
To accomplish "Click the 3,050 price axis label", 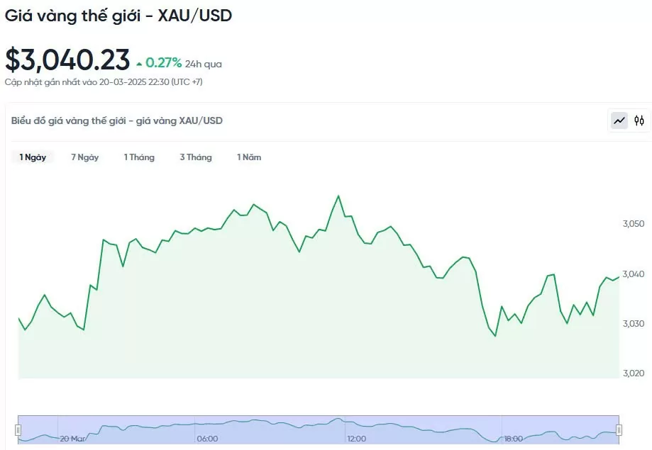I will 633,224.
